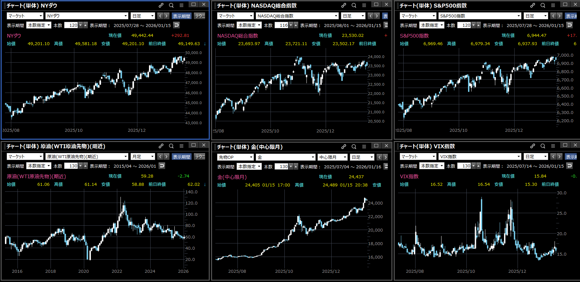Click link icon in the VIX指数 chart header
Viewport: 580px width, 282px height.
[x=532, y=146]
